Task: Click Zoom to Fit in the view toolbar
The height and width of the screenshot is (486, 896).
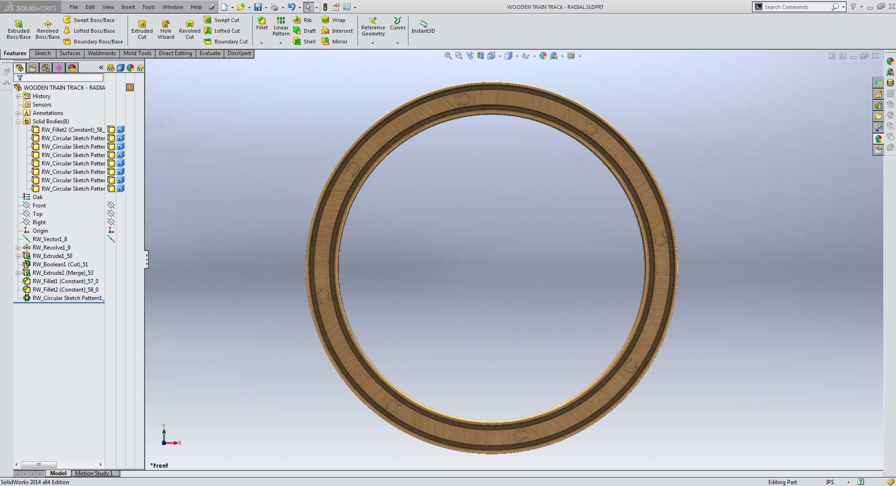Action: coord(448,56)
